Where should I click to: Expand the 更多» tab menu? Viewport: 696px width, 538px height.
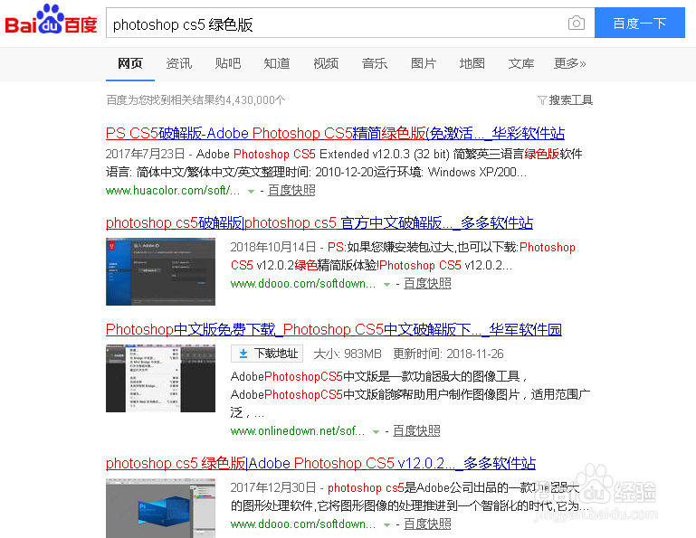(569, 63)
